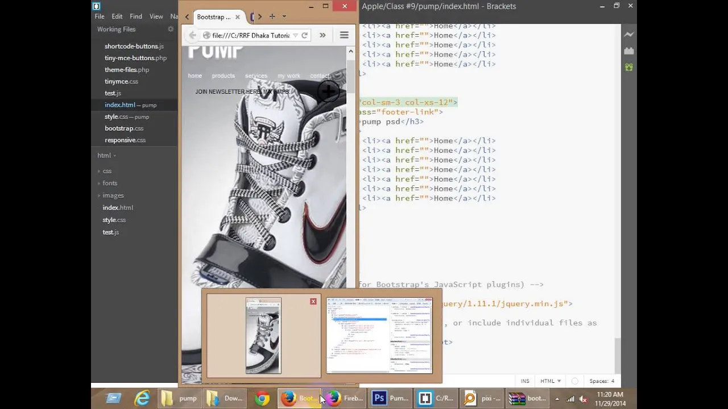The height and width of the screenshot is (409, 728).
Task: Open HTML language dropdown in status bar
Action: (551, 381)
